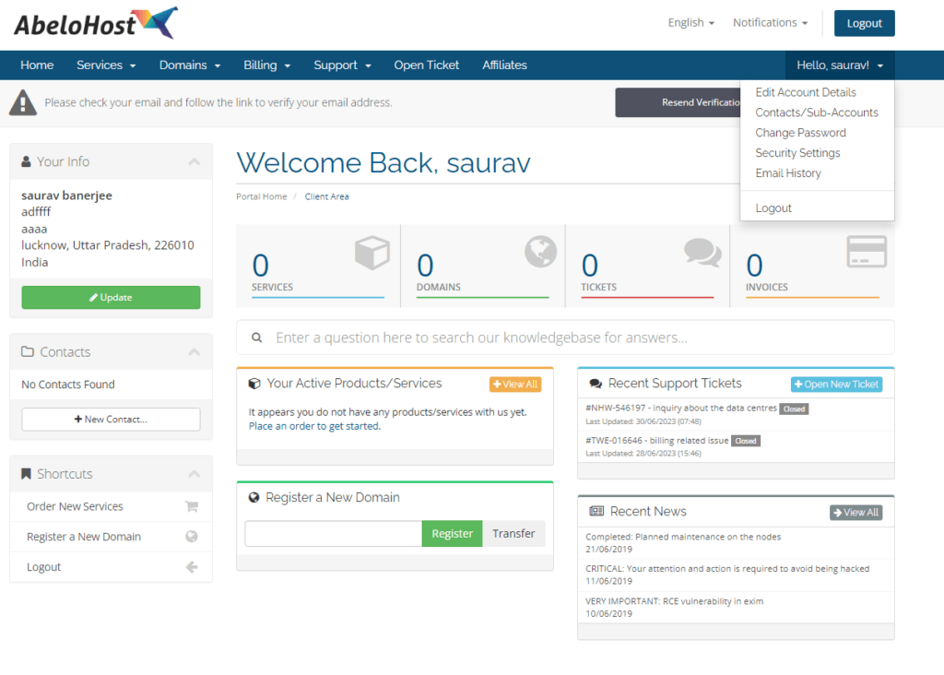Click the domain name input field
The image size is (944, 675).
[332, 533]
